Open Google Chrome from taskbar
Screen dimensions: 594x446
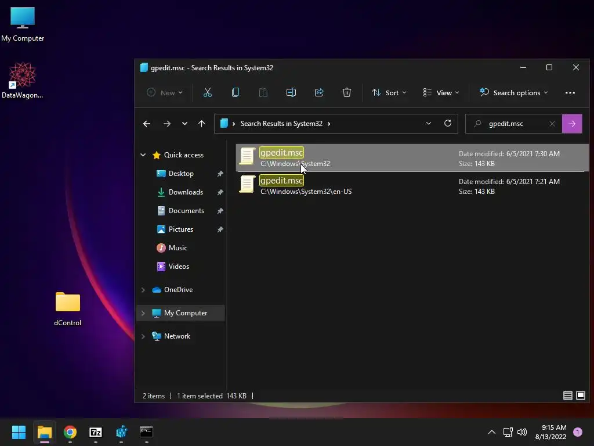pyautogui.click(x=70, y=432)
